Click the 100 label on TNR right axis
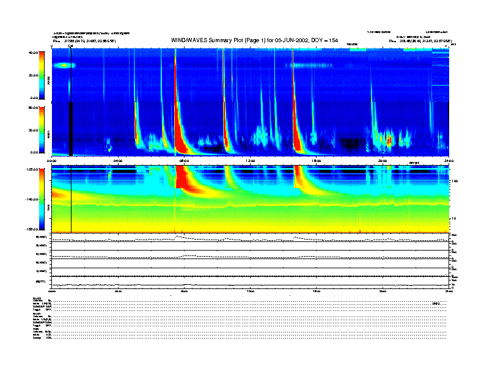This screenshot has width=484, height=374. pyautogui.click(x=455, y=181)
